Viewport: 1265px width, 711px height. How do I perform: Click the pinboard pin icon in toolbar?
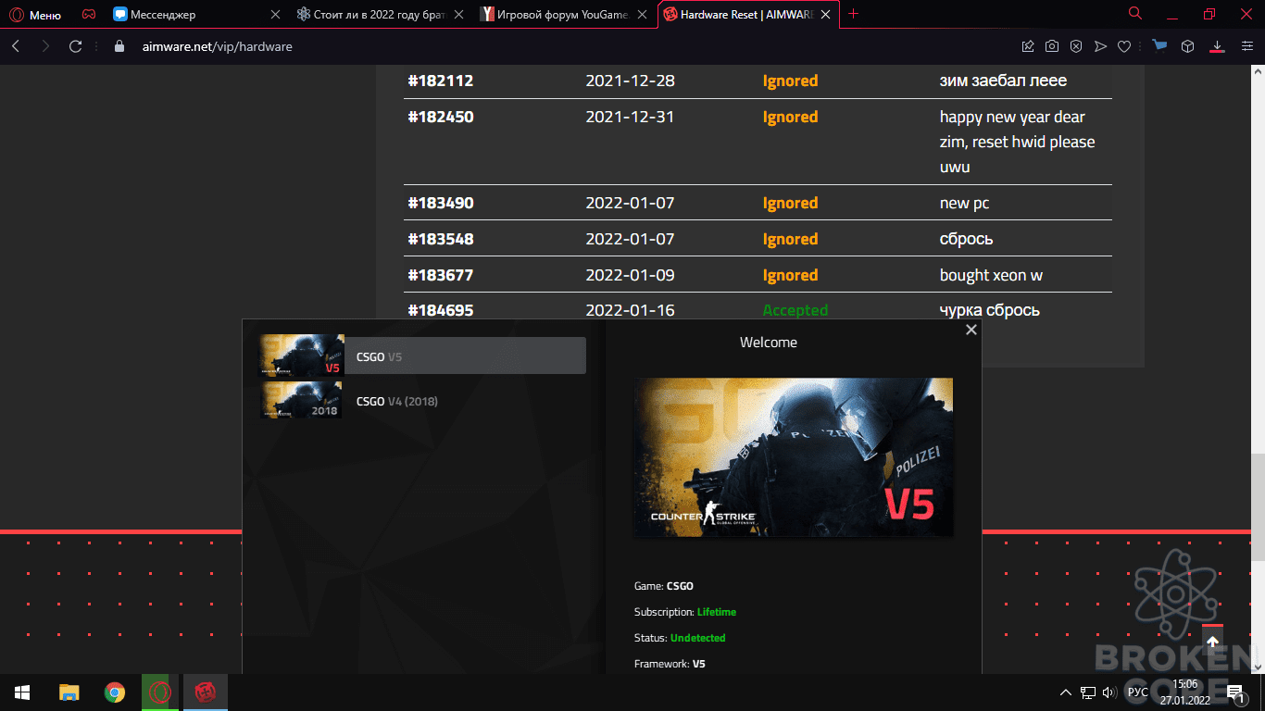pyautogui.click(x=1028, y=46)
